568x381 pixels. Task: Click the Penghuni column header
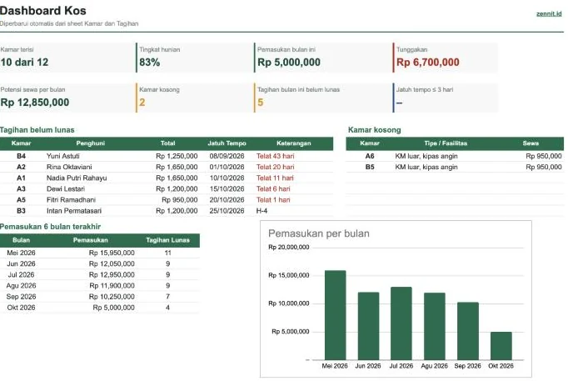(x=91, y=143)
